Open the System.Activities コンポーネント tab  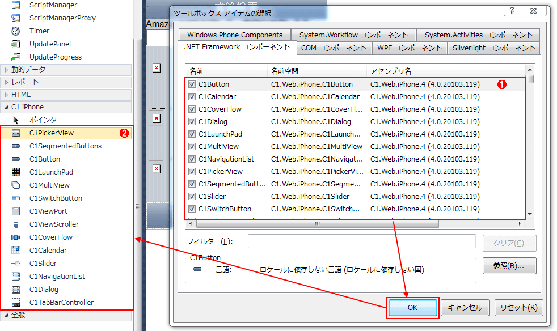478,35
